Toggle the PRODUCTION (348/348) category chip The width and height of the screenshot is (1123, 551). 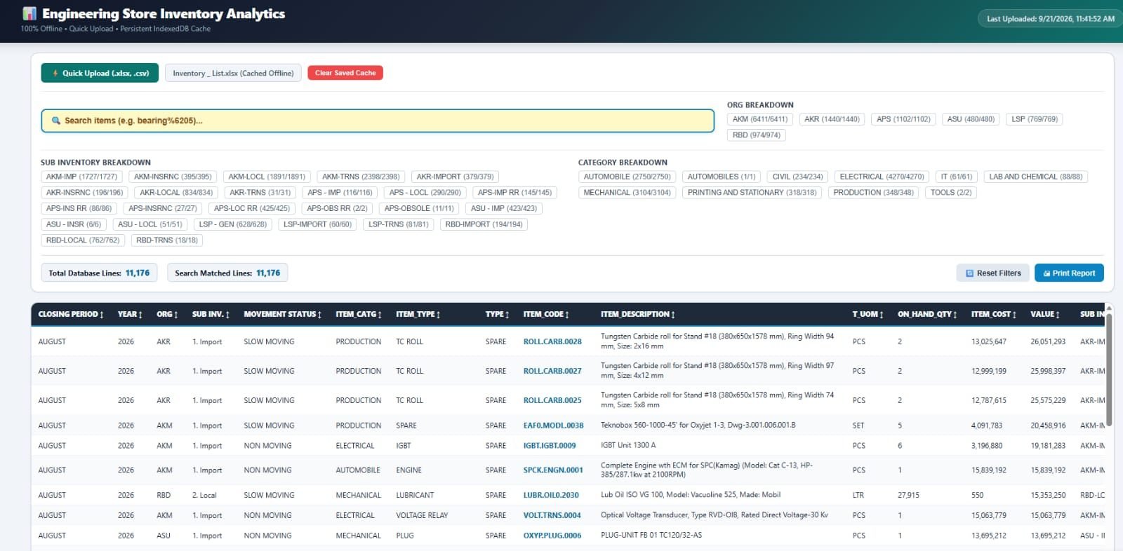(x=873, y=192)
